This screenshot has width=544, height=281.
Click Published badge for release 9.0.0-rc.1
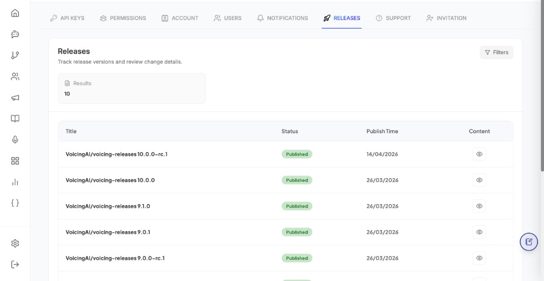tap(296, 258)
